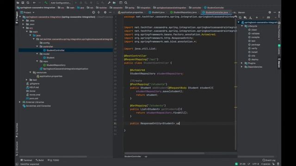Open Project Structure folder icon in toolbar
This screenshot has width=296, height=166.
tap(114, 3)
